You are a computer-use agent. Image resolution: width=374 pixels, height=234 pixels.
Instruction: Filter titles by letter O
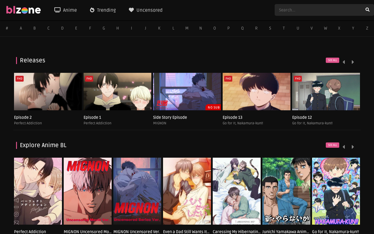point(214,28)
